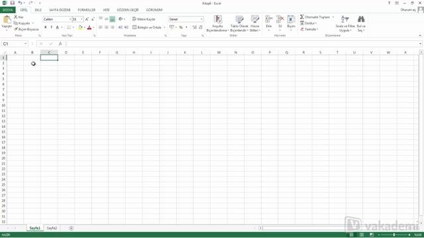Toggle middle vertical alignment

pyautogui.click(x=107, y=19)
